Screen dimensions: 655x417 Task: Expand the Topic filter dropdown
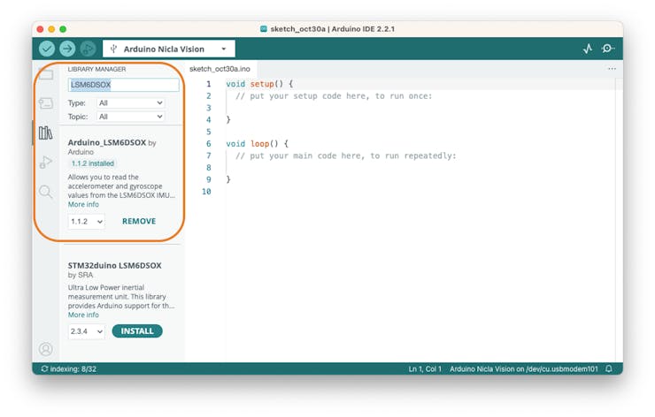[130, 117]
